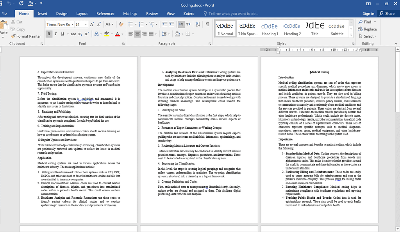Apply subscript formatting
Image resolution: width=400 pixels, height=232 pixels.
point(80,34)
